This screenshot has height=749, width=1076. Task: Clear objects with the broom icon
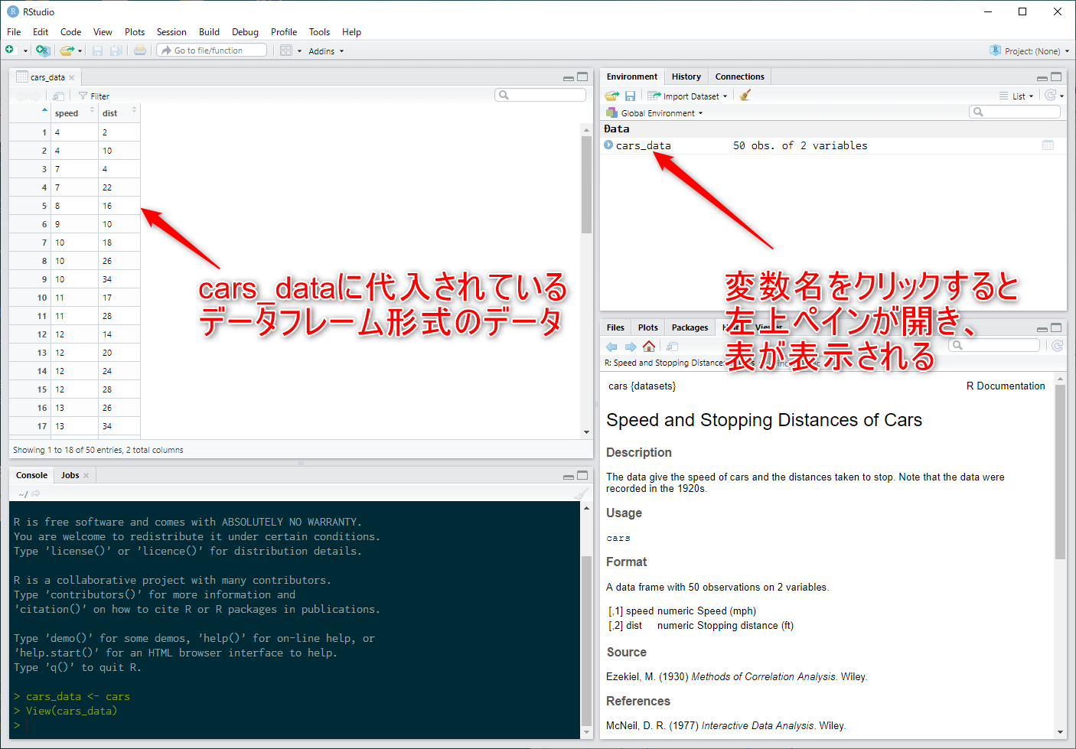pyautogui.click(x=745, y=96)
